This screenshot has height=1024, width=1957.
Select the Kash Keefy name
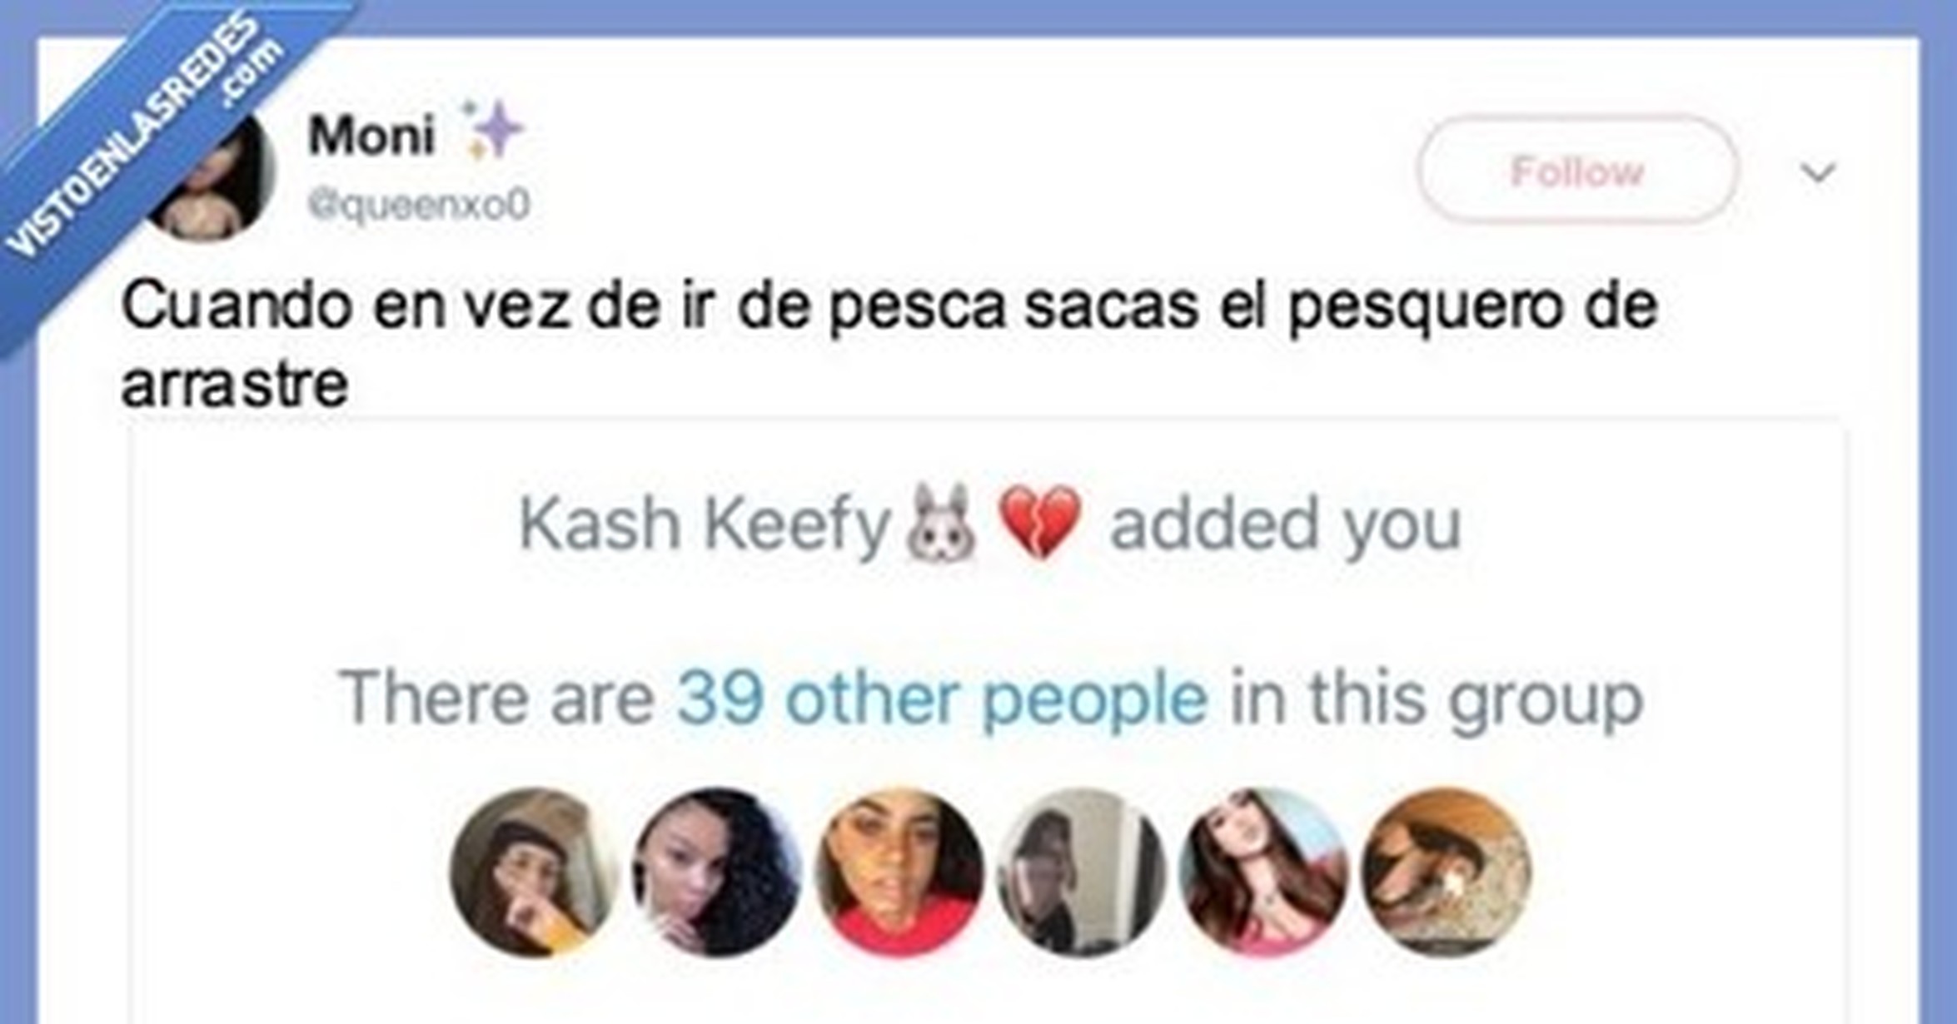pos(705,524)
